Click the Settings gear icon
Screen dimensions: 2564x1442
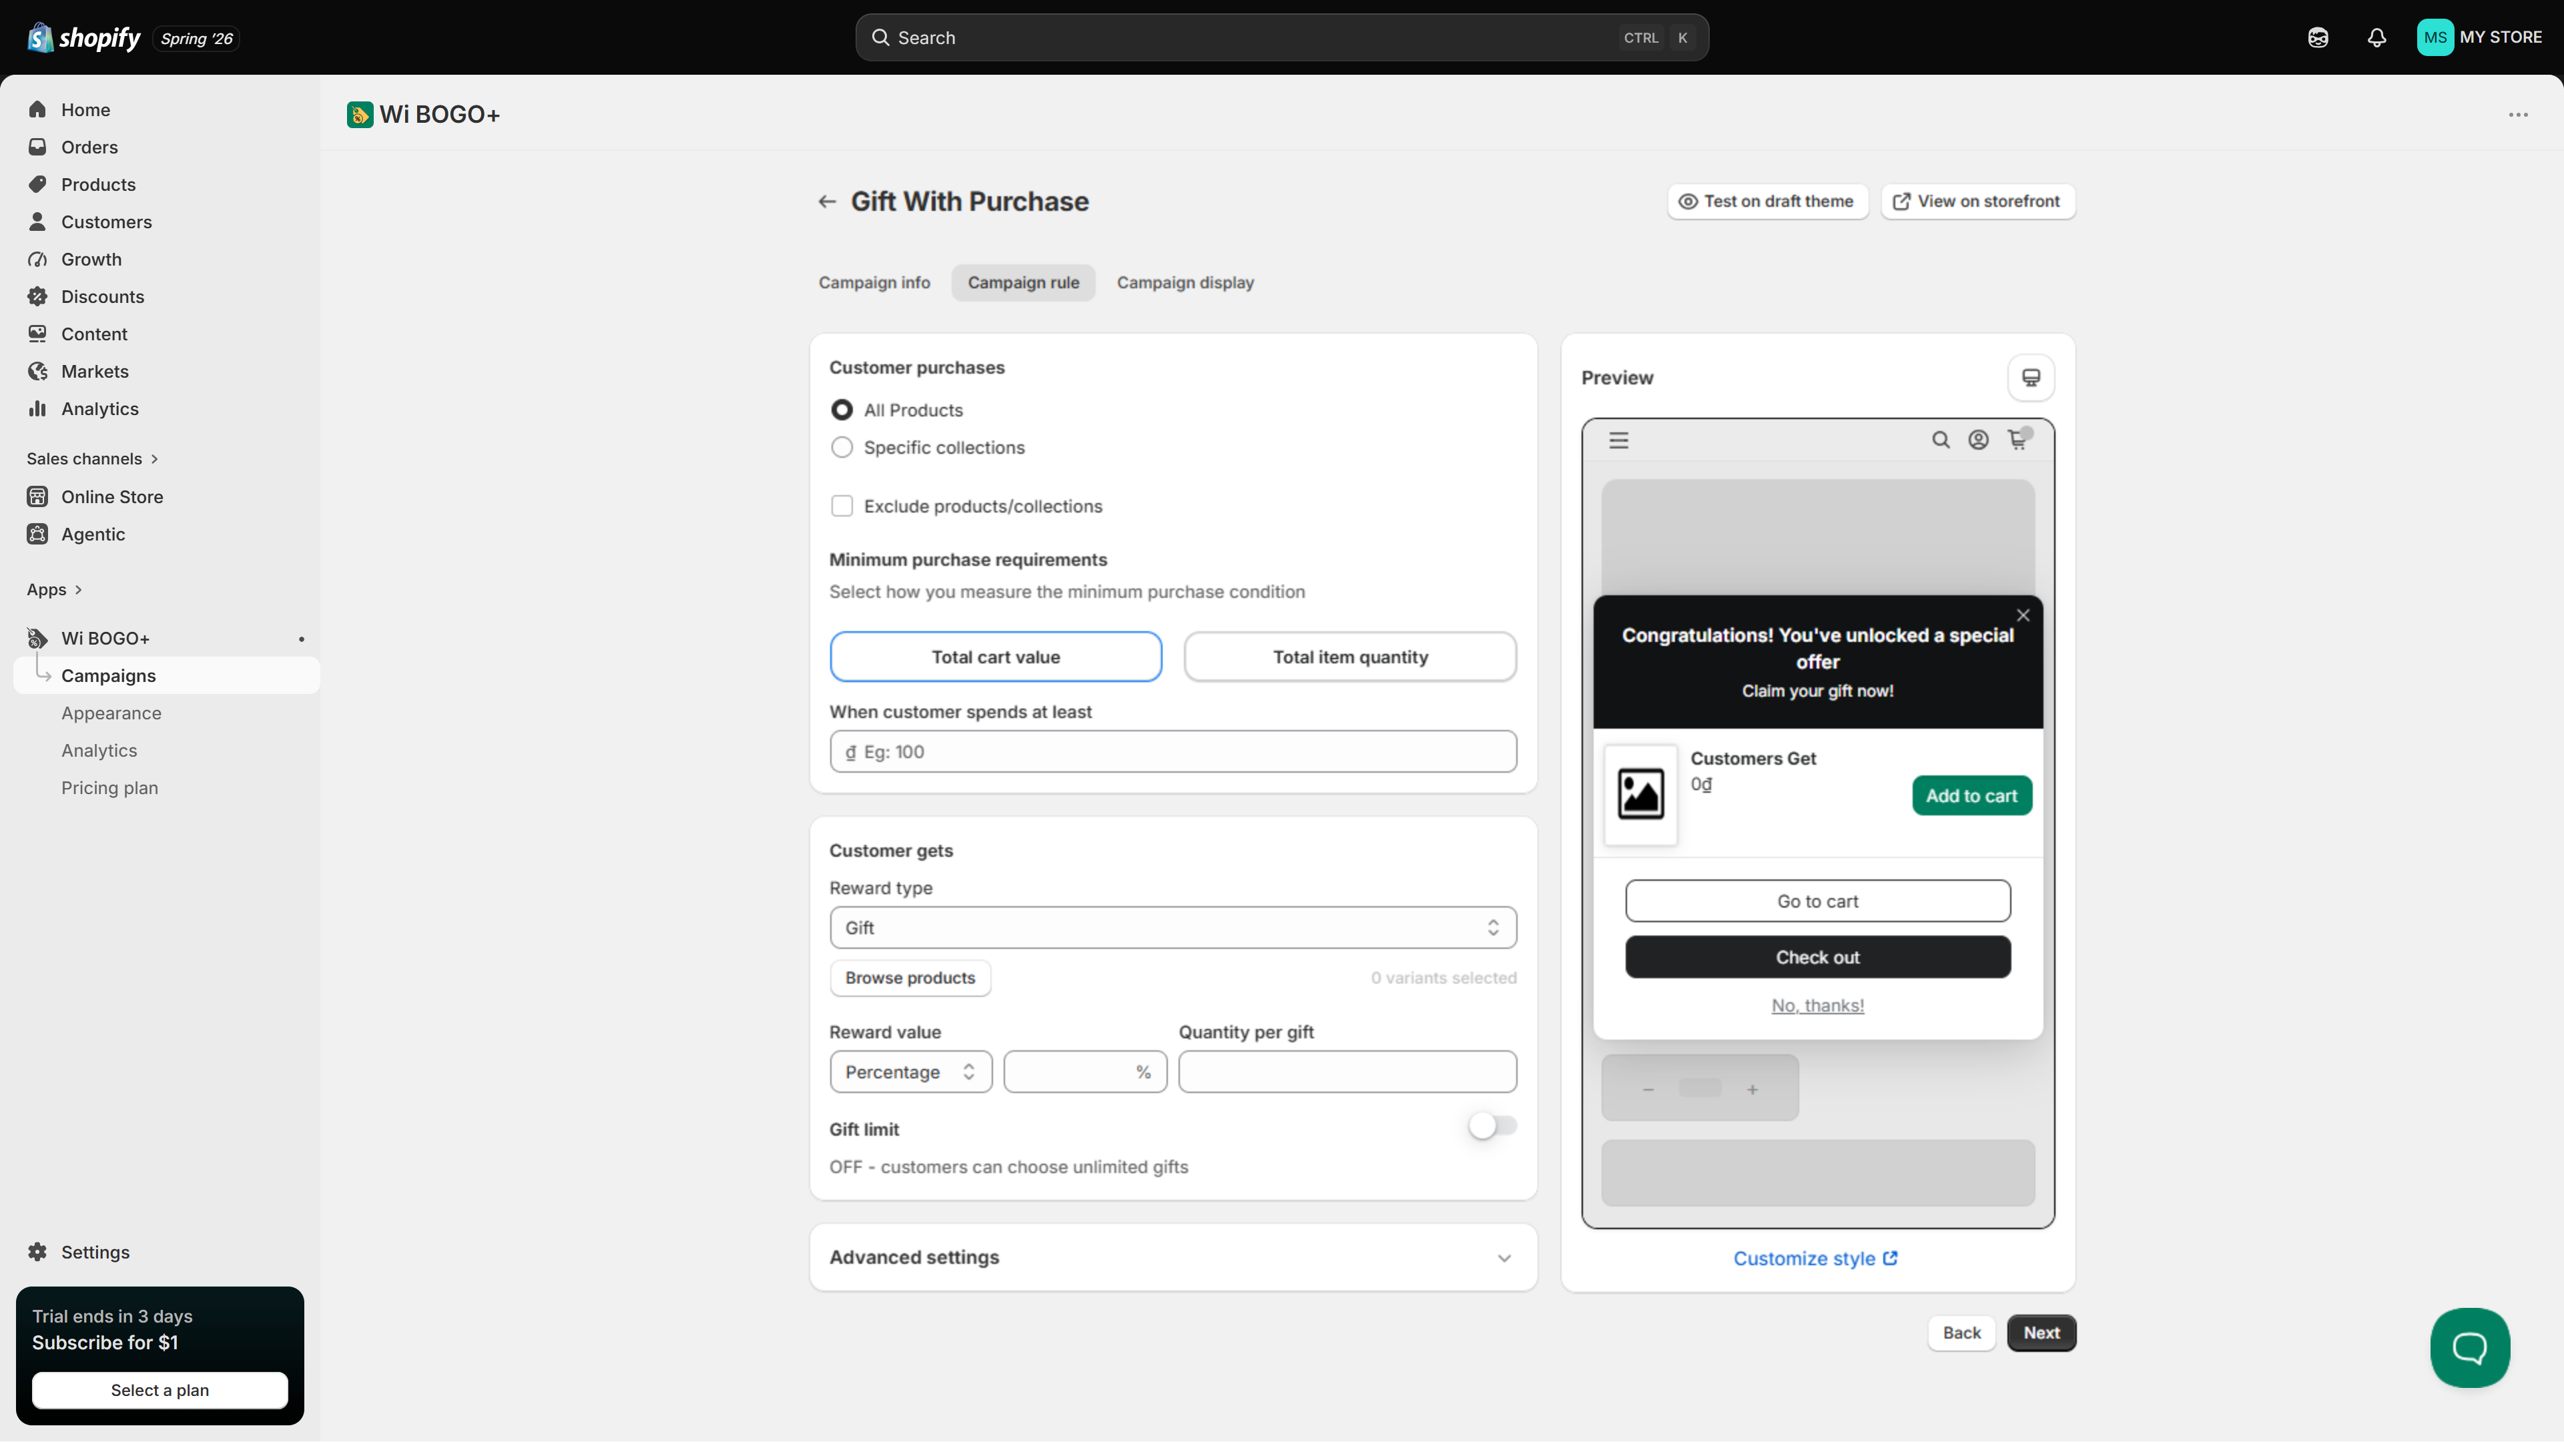click(x=38, y=1252)
